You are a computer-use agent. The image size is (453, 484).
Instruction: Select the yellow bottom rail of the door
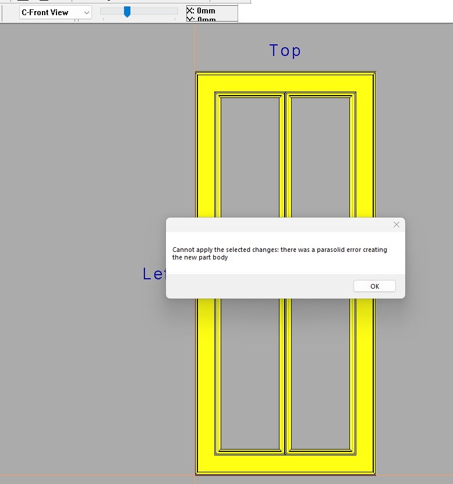coord(285,464)
